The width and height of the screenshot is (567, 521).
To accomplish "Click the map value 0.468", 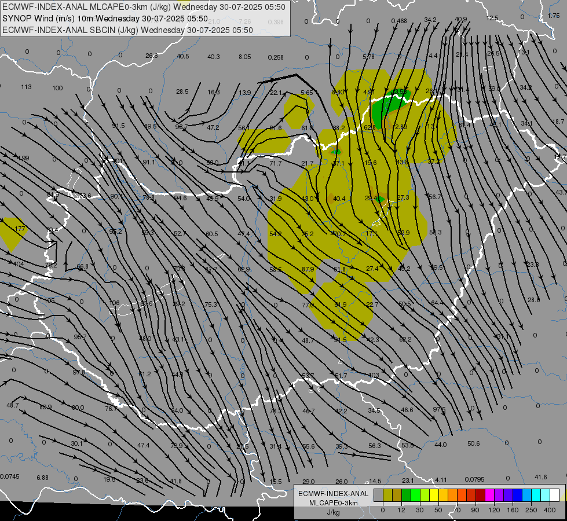I will pyautogui.click(x=399, y=21).
